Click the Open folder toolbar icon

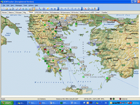(7, 9)
